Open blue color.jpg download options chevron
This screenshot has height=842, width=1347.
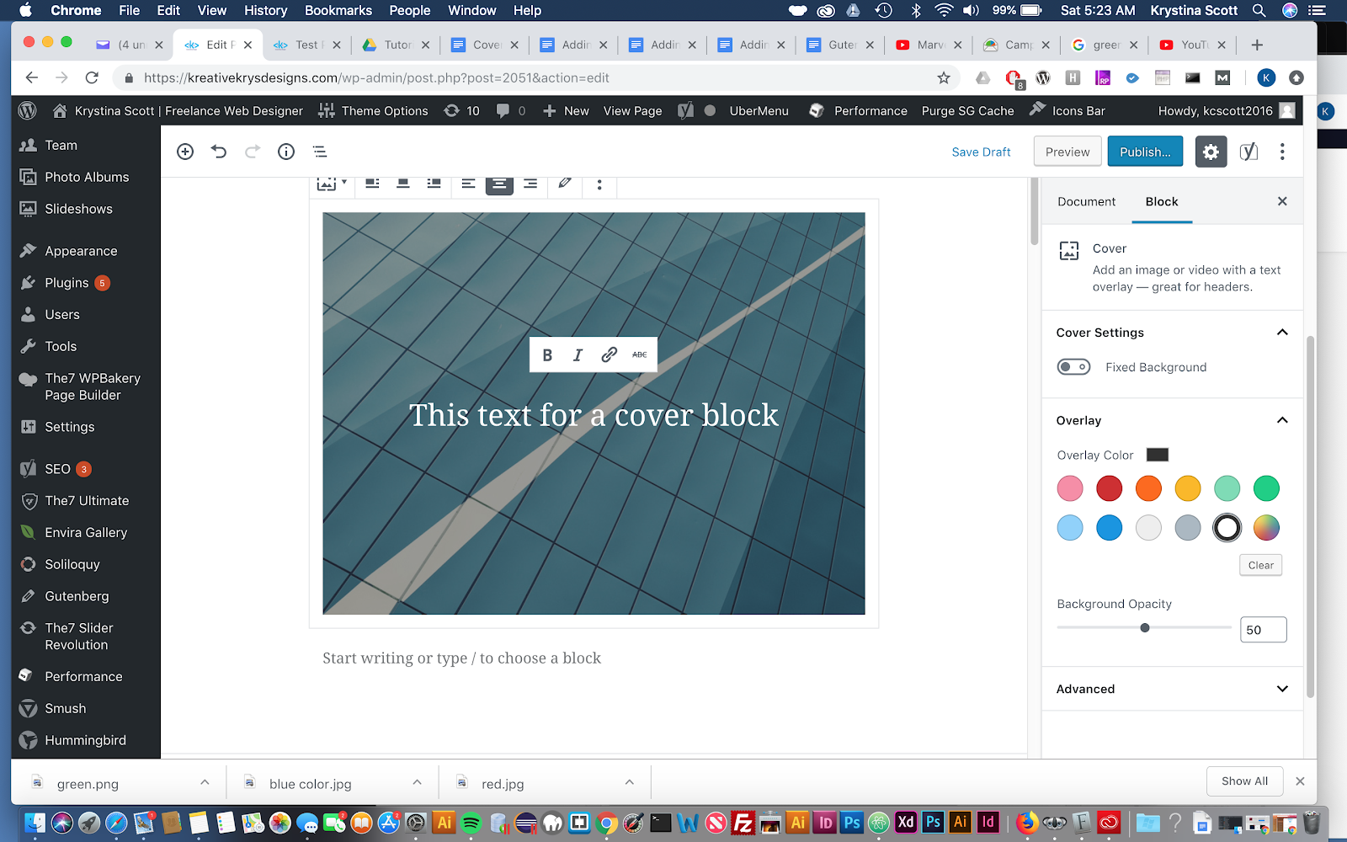point(417,783)
